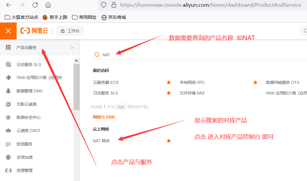Click the 网络与 CDN category heading
Screen dimensions: 307x181
tap(104, 117)
